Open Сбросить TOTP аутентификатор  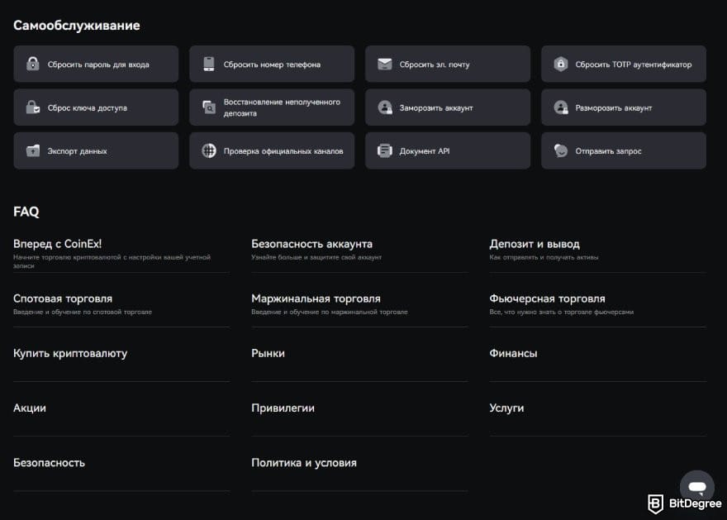624,64
